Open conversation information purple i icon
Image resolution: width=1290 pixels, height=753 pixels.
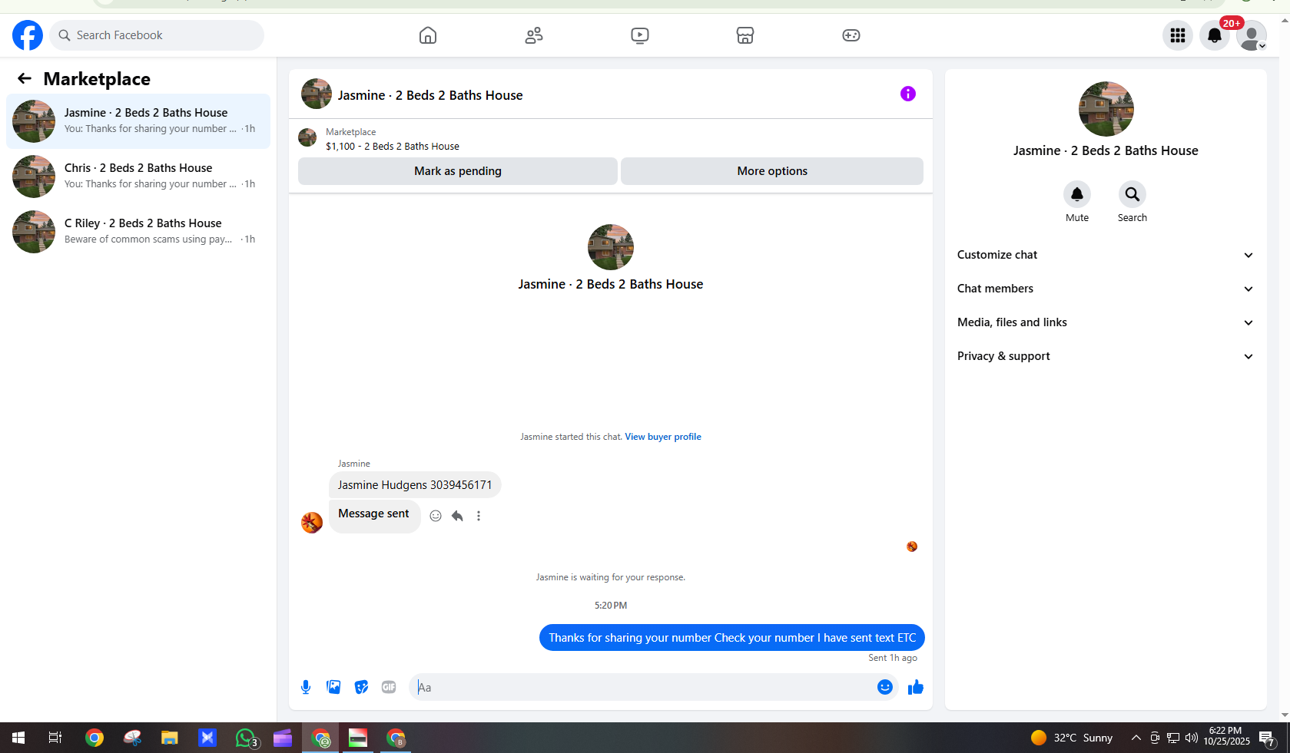[x=908, y=94]
